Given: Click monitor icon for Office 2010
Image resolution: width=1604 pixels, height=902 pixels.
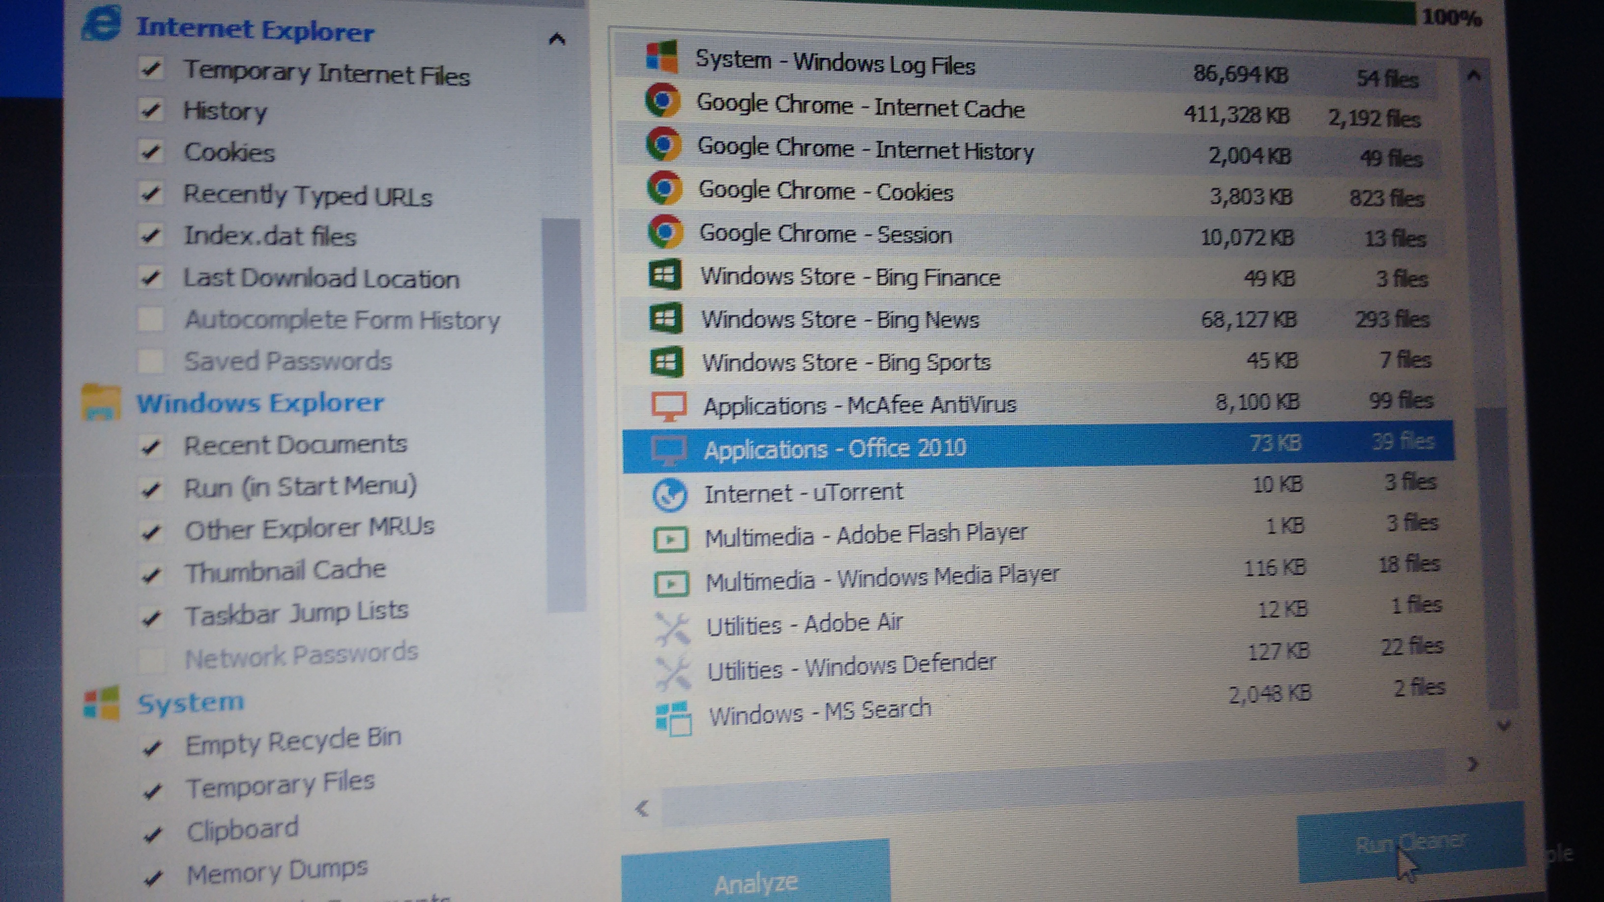Looking at the screenshot, I should (669, 450).
